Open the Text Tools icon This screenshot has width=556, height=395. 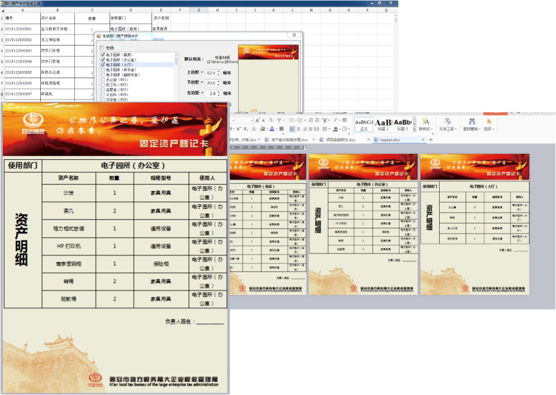click(447, 122)
